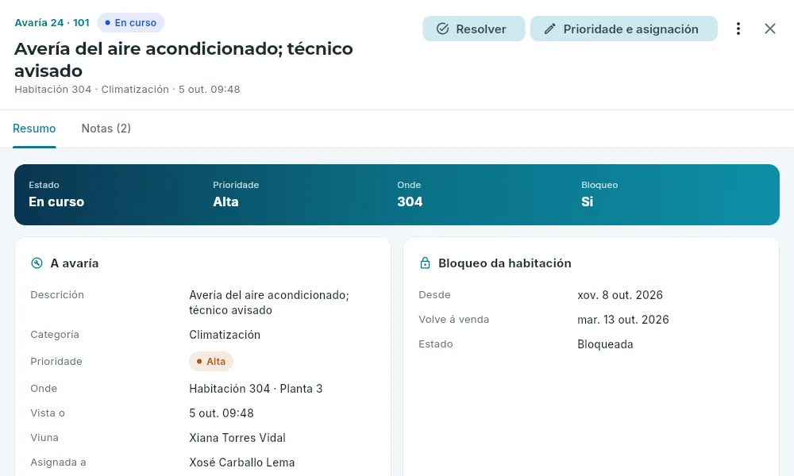
Task: Click the banner Estado value En curso
Action: tap(56, 202)
